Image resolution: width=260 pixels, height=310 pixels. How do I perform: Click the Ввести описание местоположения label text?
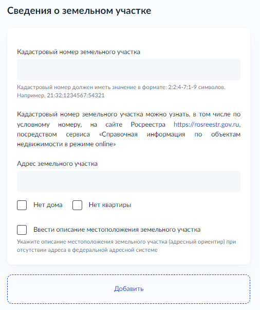tap(117, 230)
